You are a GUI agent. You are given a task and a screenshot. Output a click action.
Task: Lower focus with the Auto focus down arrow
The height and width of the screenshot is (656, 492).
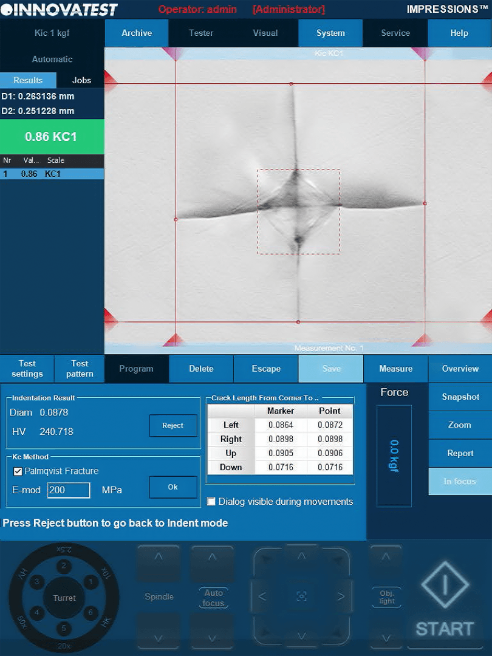click(x=213, y=632)
